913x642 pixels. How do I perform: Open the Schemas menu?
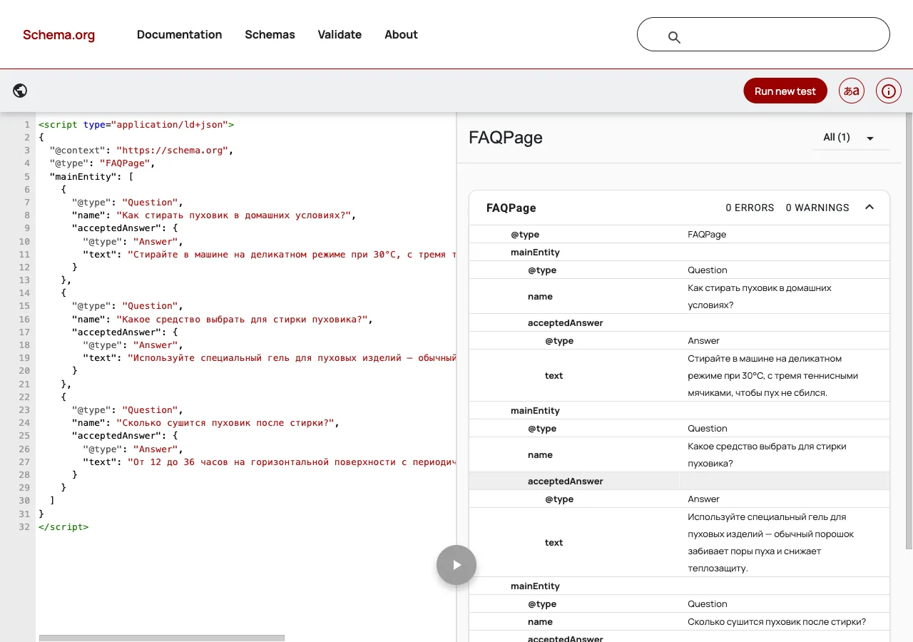click(270, 34)
